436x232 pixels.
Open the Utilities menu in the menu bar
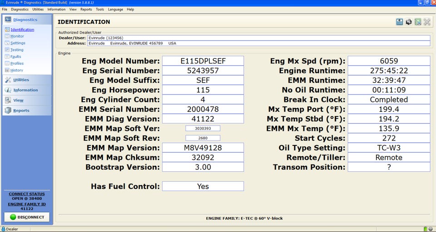[38, 9]
